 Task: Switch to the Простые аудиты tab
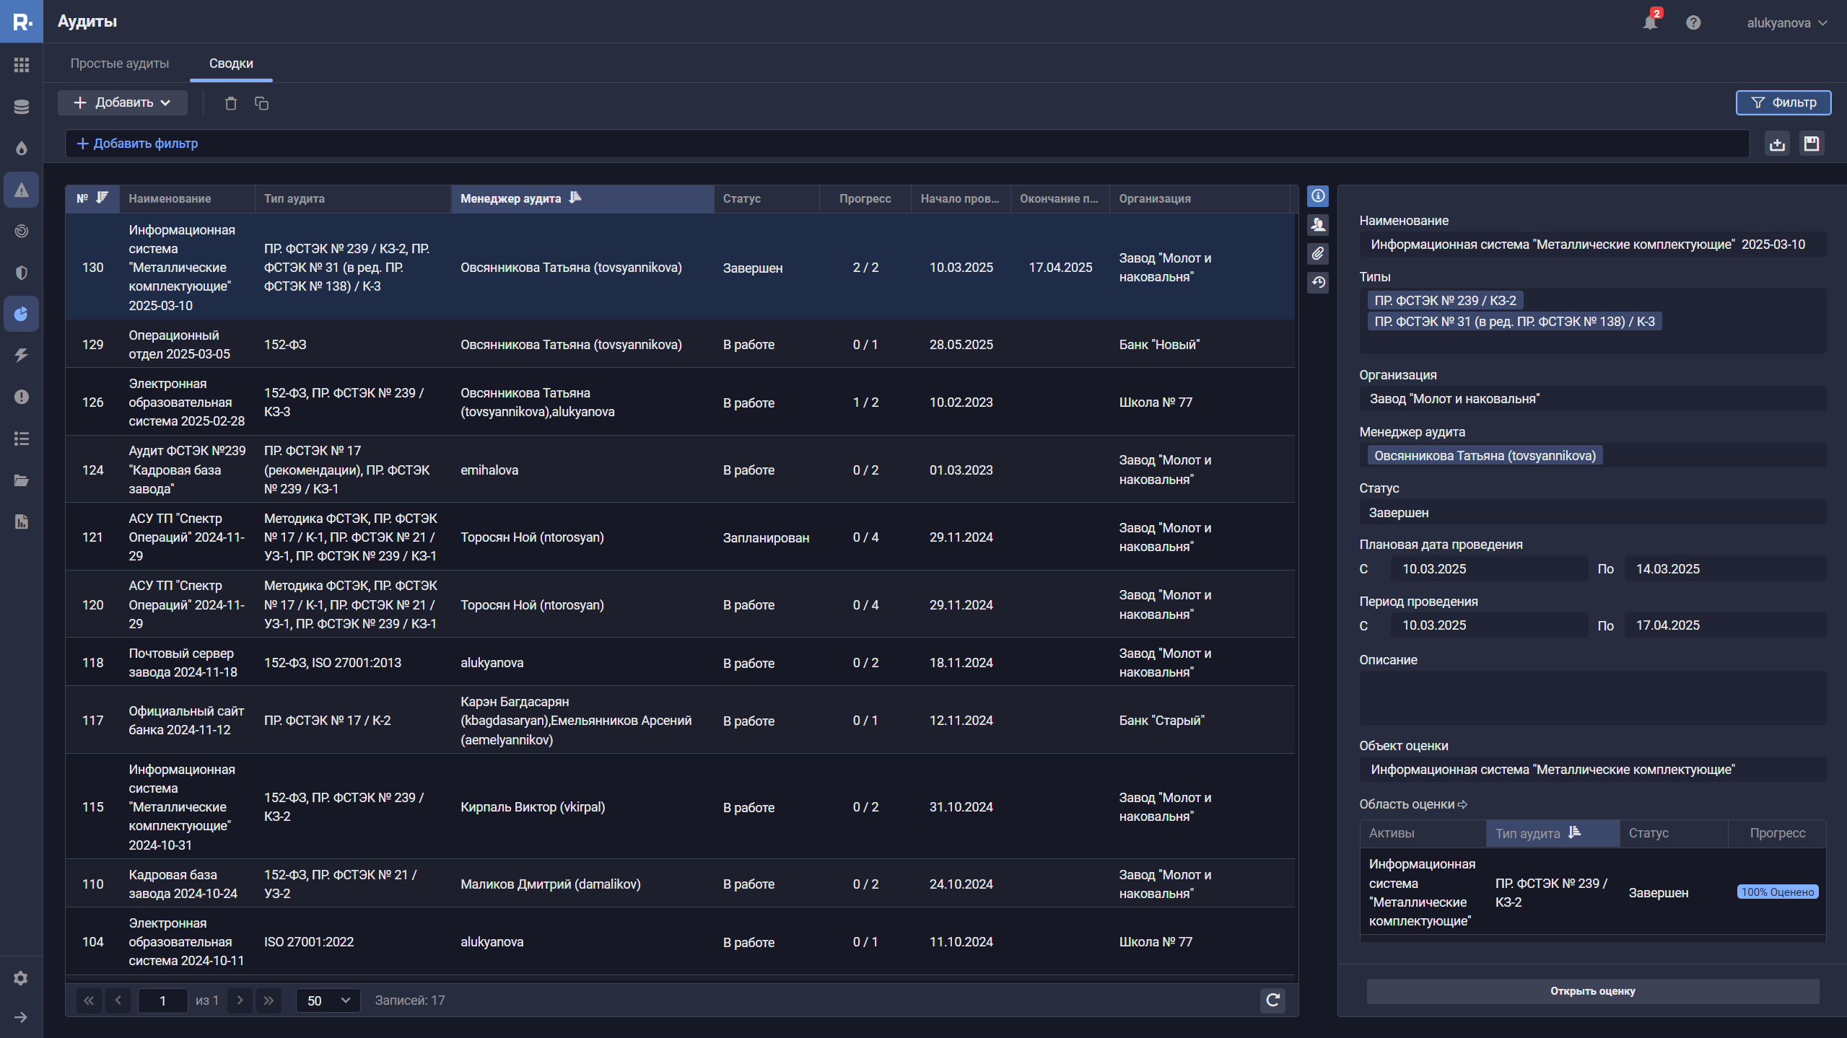pos(120,63)
